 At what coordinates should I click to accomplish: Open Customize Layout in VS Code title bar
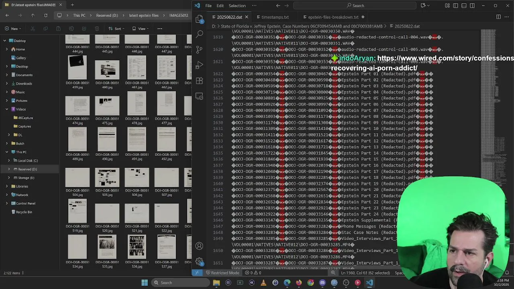click(x=447, y=6)
